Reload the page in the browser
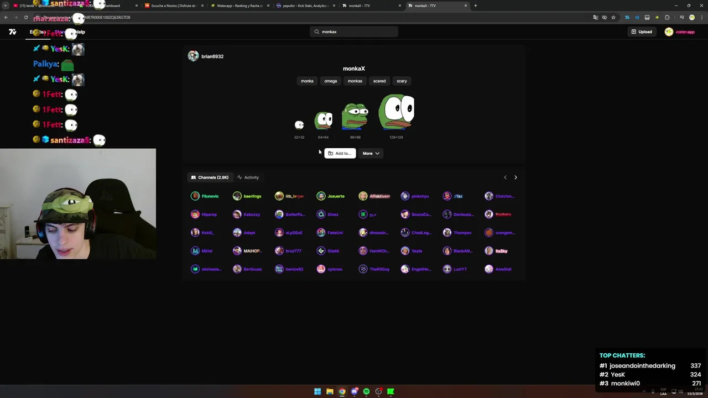Image resolution: width=708 pixels, height=398 pixels. [26, 17]
